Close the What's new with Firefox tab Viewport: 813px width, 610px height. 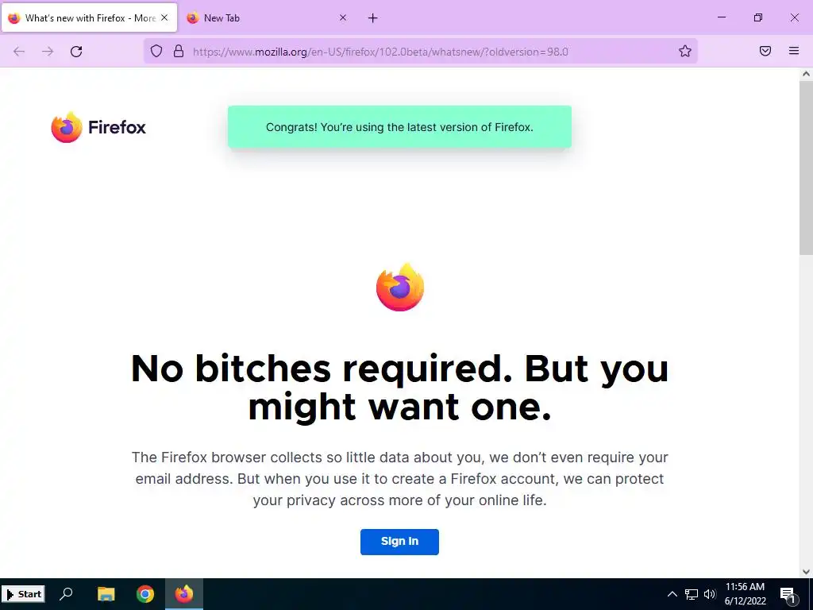(164, 17)
